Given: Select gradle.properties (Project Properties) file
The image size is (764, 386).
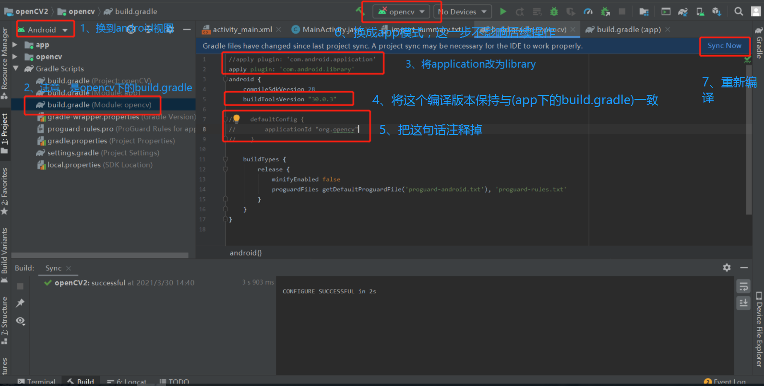Looking at the screenshot, I should click(103, 141).
